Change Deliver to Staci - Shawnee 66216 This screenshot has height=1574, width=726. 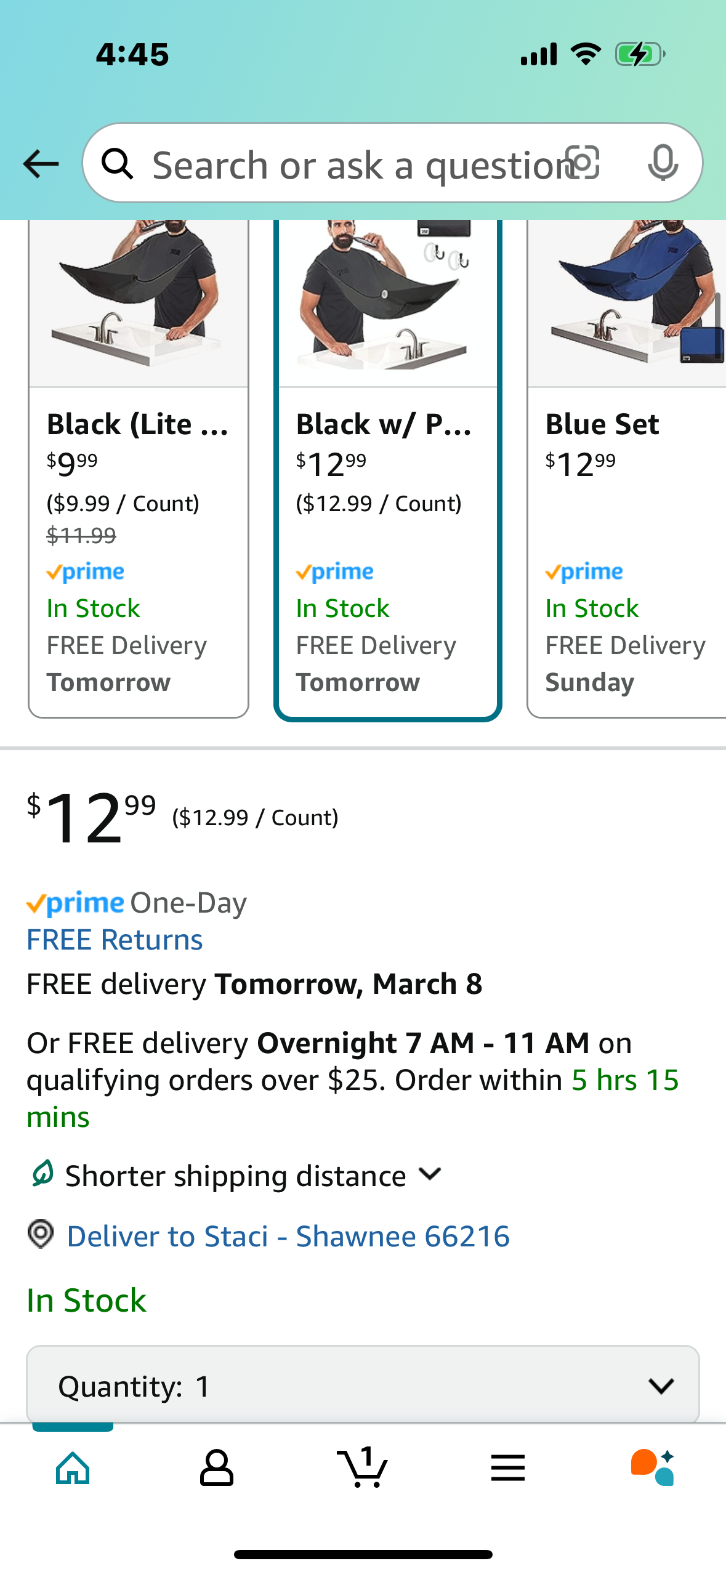click(288, 1236)
